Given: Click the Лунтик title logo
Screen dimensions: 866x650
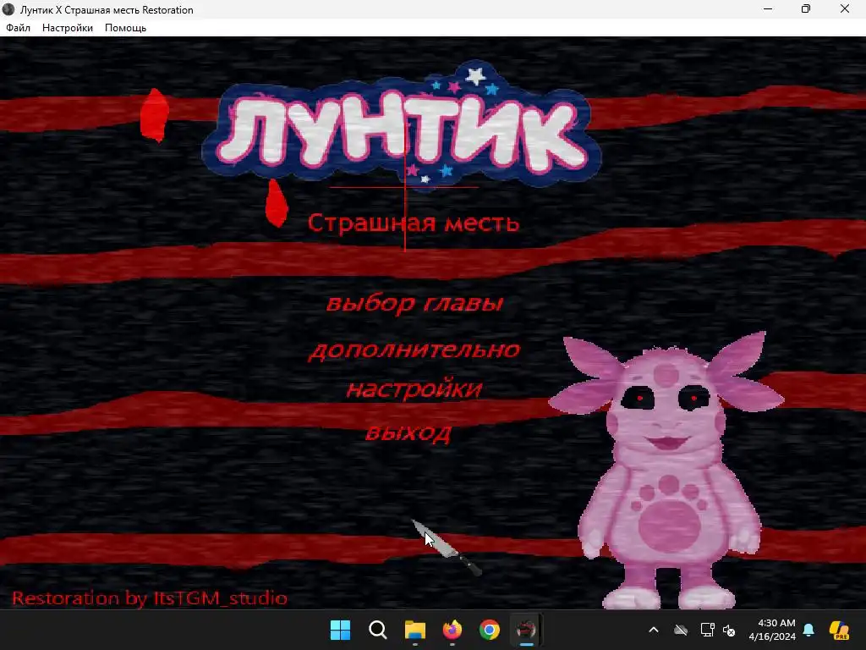Looking at the screenshot, I should [x=402, y=129].
